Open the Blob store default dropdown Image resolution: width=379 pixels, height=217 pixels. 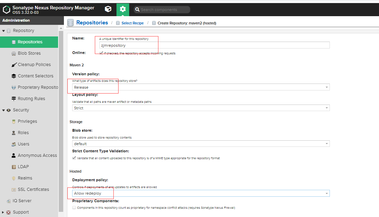(201, 144)
